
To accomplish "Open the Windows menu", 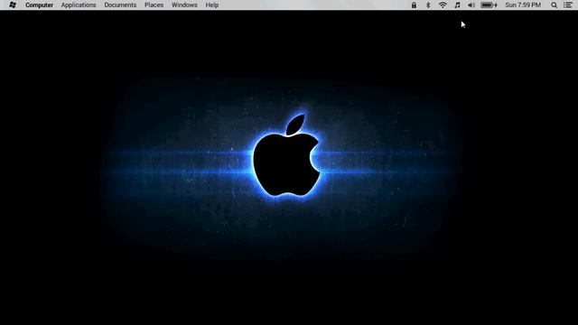I will pyautogui.click(x=184, y=5).
